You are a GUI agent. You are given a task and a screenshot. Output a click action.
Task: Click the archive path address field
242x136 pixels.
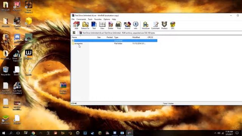tap(160, 33)
